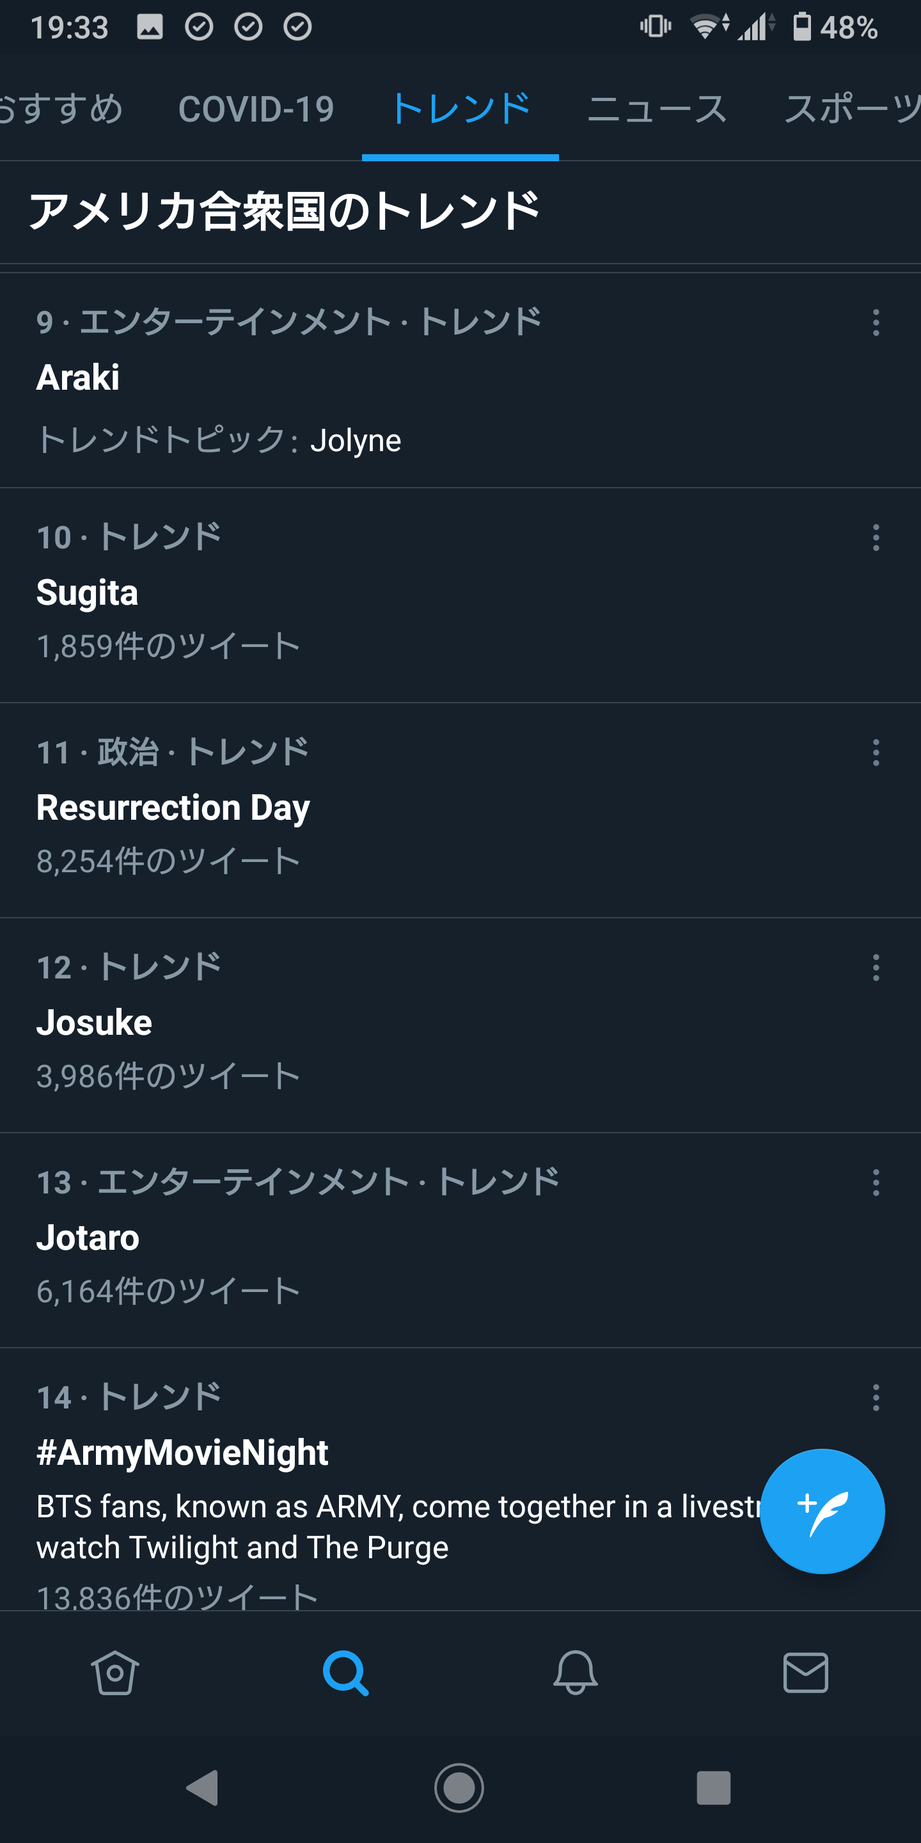The width and height of the screenshot is (921, 1843).
Task: Open notifications bell icon
Action: [576, 1673]
